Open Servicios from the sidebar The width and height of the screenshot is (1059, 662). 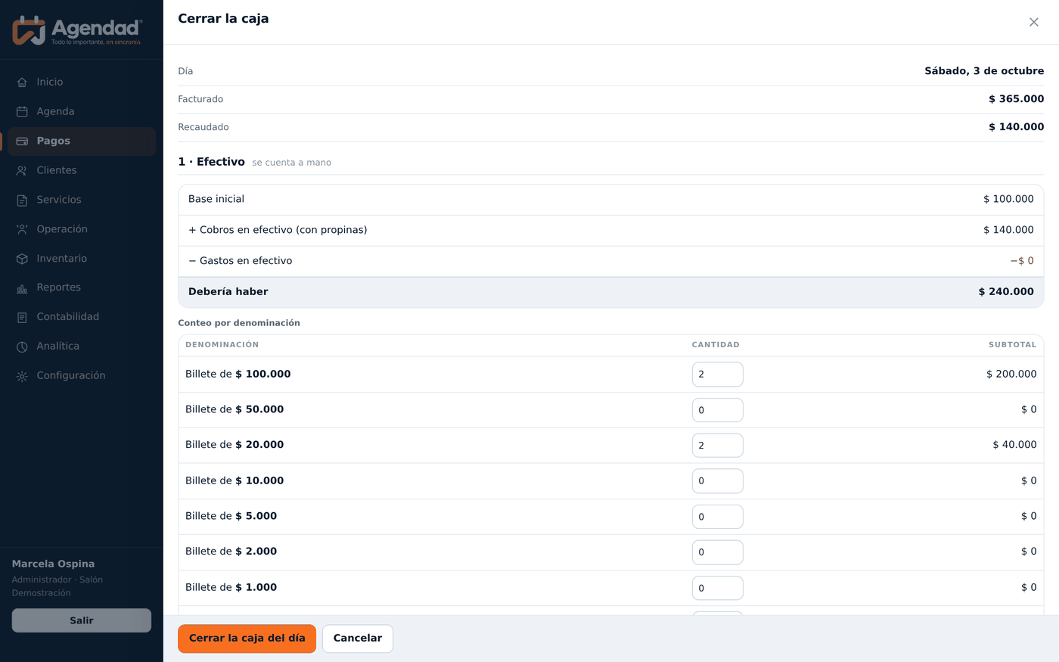click(82, 200)
